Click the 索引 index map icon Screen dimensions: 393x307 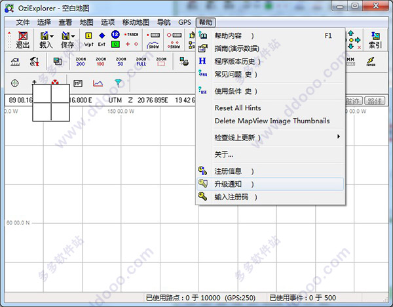point(375,40)
